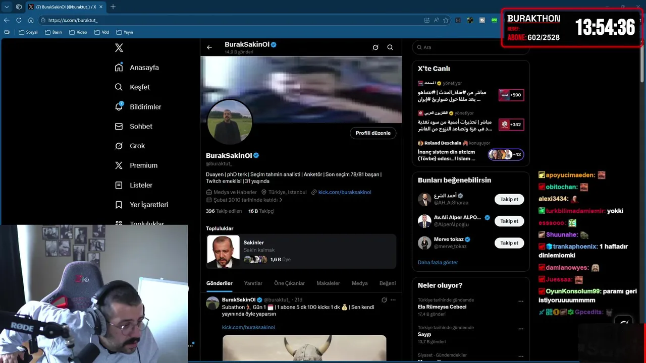Open Yer İşaretleri bookmarks
This screenshot has width=646, height=363.
[142, 205]
